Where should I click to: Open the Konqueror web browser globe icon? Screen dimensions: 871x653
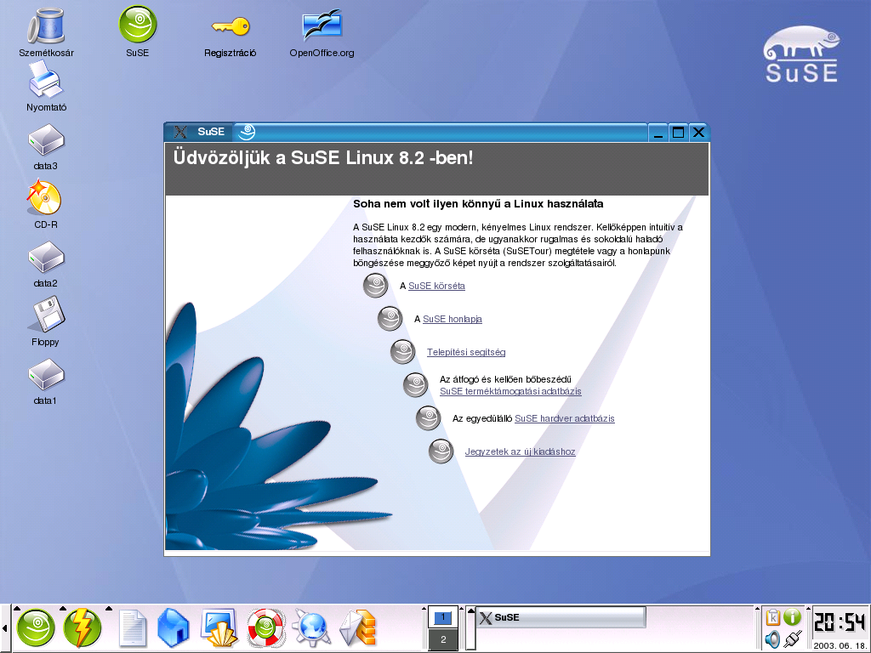point(310,628)
